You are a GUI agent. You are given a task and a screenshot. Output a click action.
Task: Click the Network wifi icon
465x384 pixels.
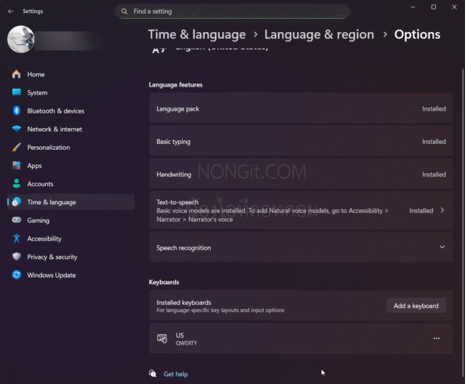tap(17, 129)
